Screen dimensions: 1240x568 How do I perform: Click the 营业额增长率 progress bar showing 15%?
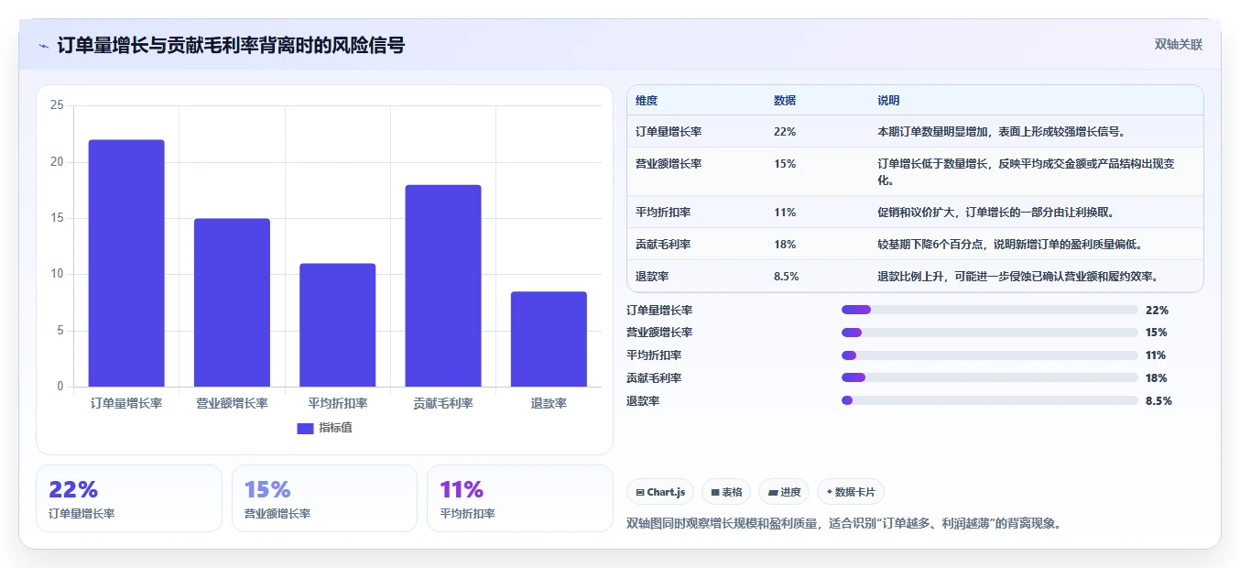point(990,333)
